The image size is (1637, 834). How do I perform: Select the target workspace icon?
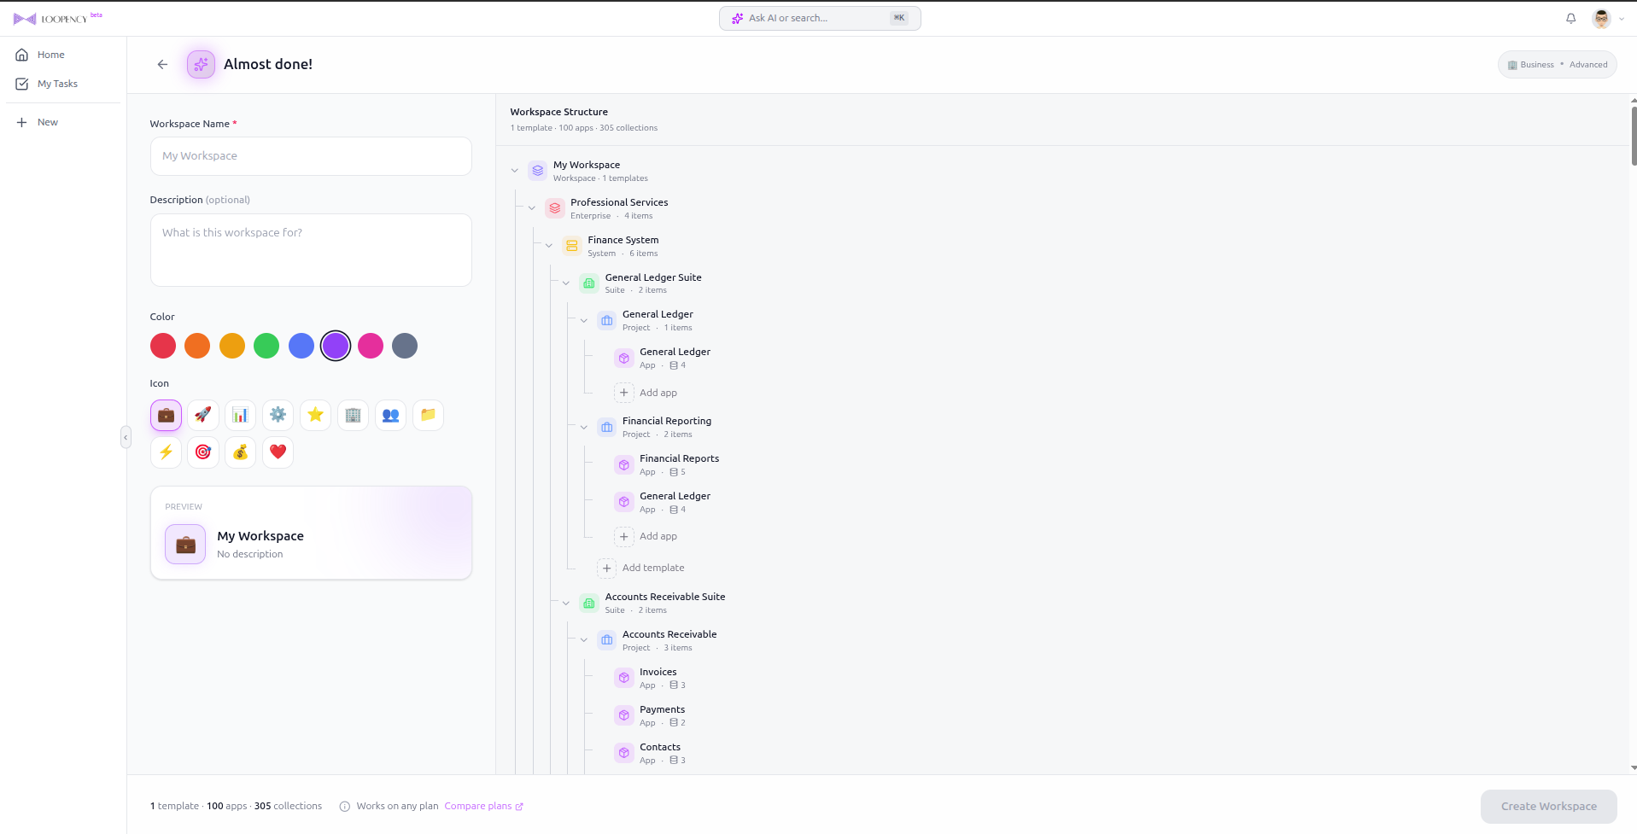[x=202, y=452]
